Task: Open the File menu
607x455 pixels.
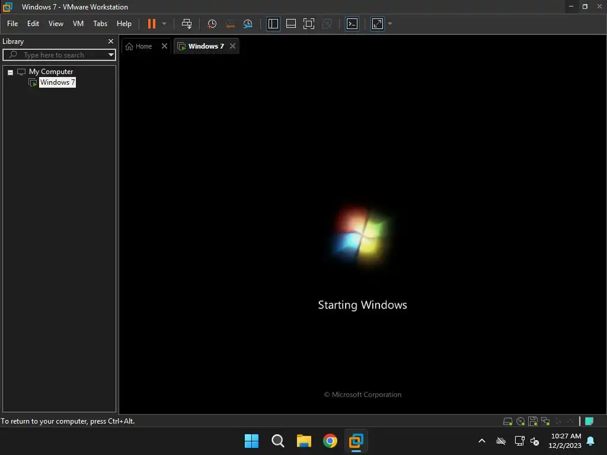Action: coord(12,24)
